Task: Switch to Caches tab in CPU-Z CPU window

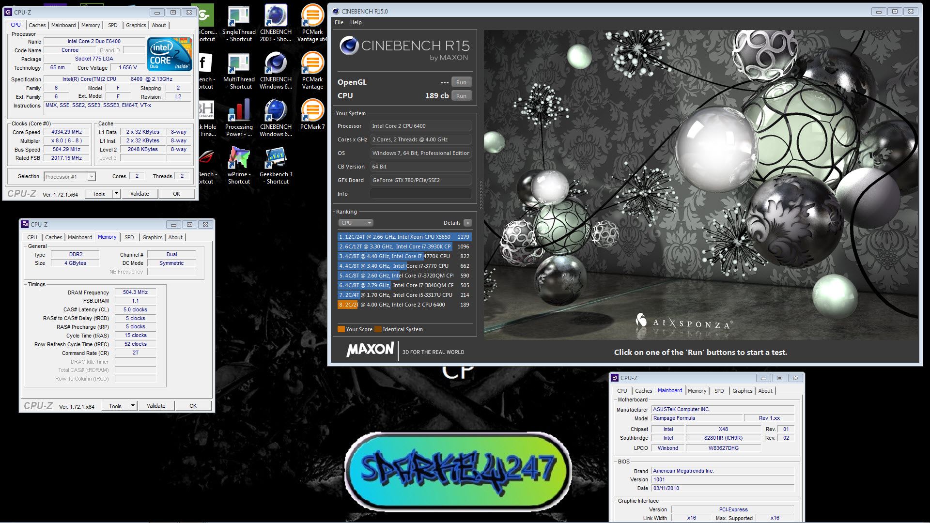Action: (x=37, y=25)
